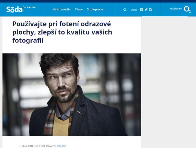Click the 10. 2. 2016 publish date
196x148 pixels.
coord(27,146)
